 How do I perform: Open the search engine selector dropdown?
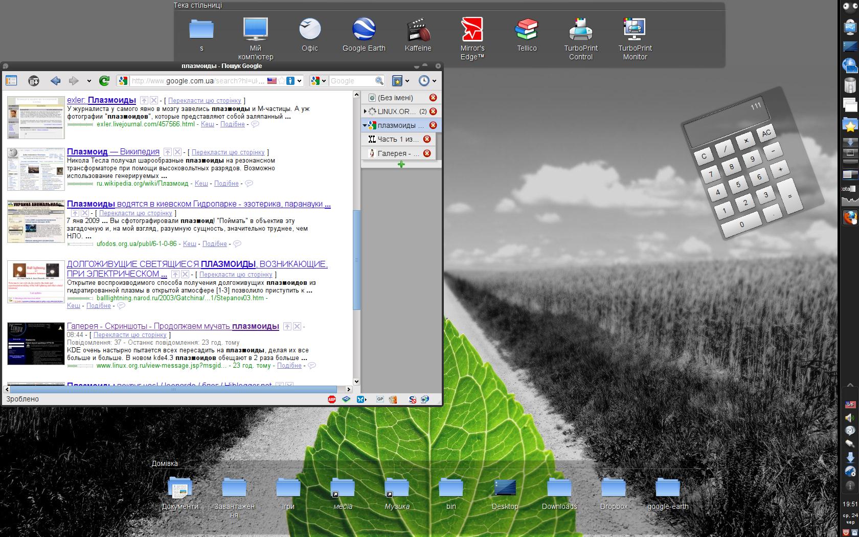[318, 81]
